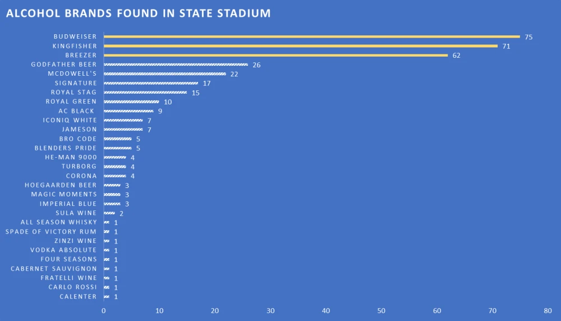Select the data label 62

pos(456,56)
